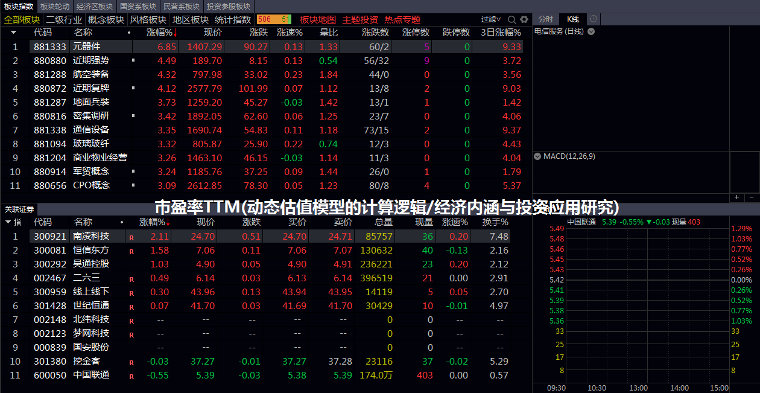Switch to the 板块指数 tab
The width and height of the screenshot is (760, 393).
click(x=19, y=6)
